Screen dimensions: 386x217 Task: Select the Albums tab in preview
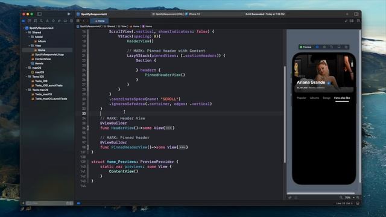click(314, 98)
